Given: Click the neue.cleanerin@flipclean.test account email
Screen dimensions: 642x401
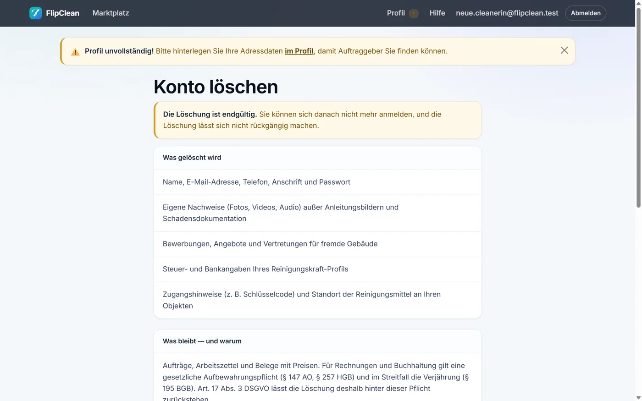Looking at the screenshot, I should (507, 13).
